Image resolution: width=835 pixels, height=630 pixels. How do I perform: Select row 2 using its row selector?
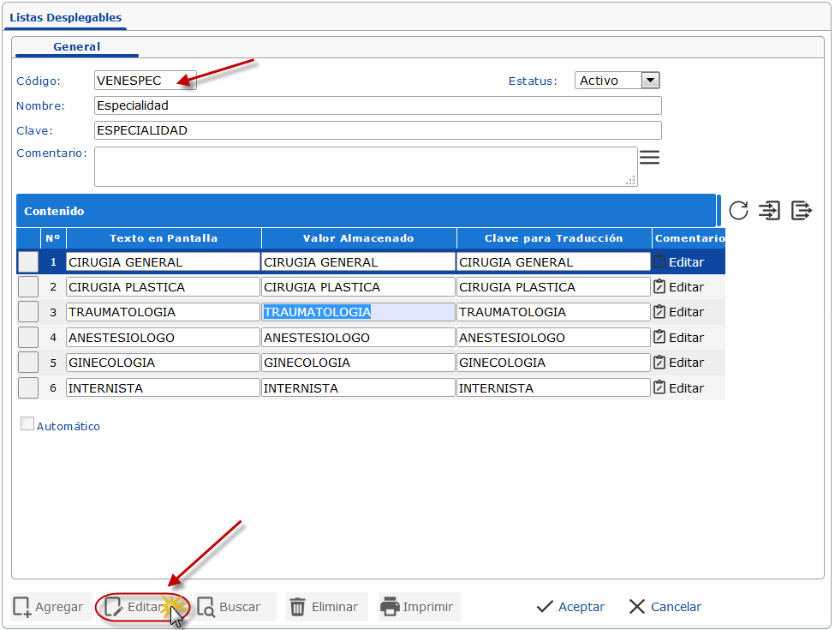[x=28, y=287]
